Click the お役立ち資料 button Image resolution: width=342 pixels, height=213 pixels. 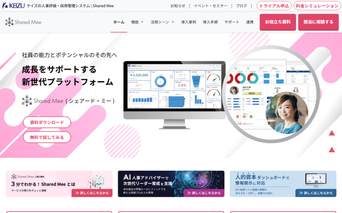pos(278,22)
